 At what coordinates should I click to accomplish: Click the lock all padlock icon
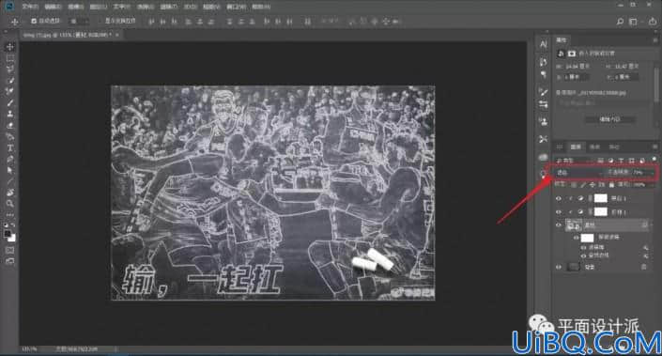(611, 185)
